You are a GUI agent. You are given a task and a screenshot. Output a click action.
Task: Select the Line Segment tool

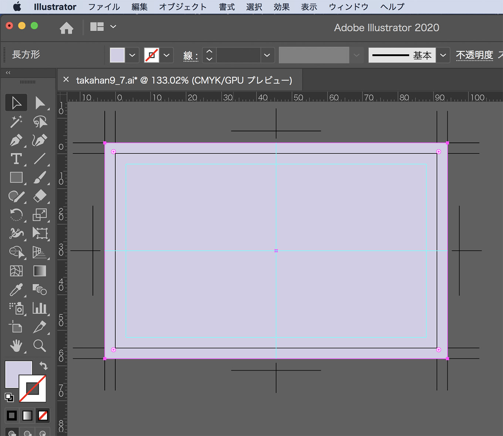(x=40, y=159)
